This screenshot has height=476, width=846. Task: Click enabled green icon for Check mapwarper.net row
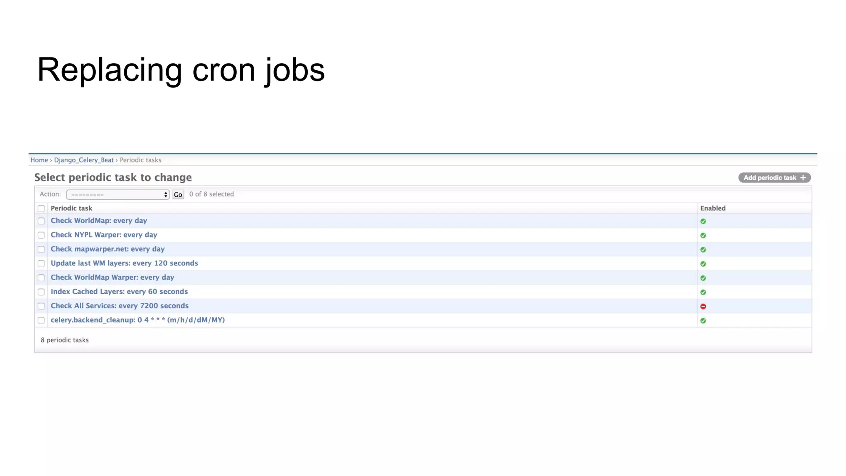coord(703,250)
